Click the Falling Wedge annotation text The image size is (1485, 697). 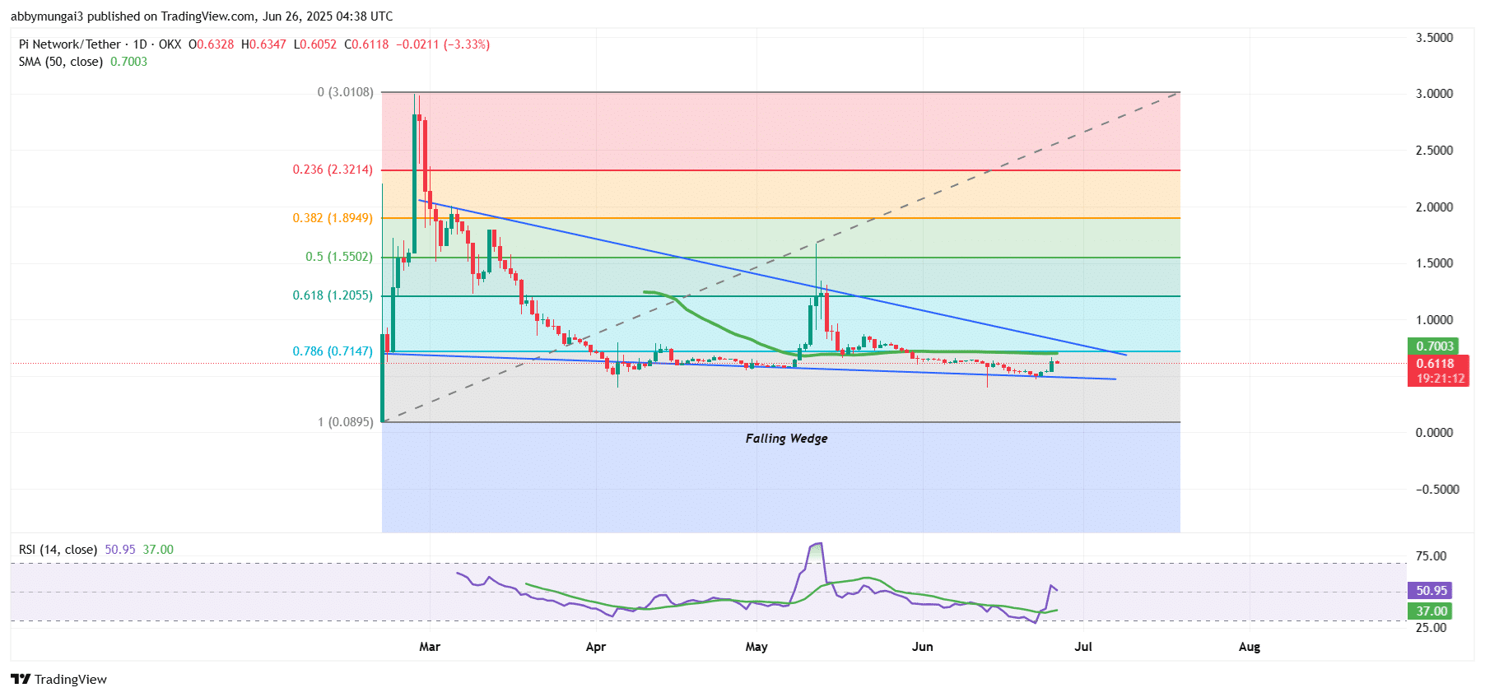[x=786, y=439]
